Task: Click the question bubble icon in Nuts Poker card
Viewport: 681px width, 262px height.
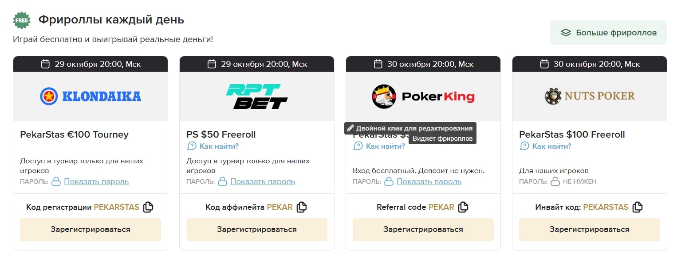Action: [x=524, y=146]
